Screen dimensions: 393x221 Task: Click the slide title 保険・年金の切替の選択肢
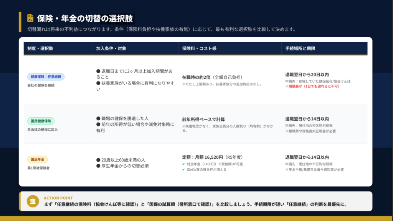(86, 18)
